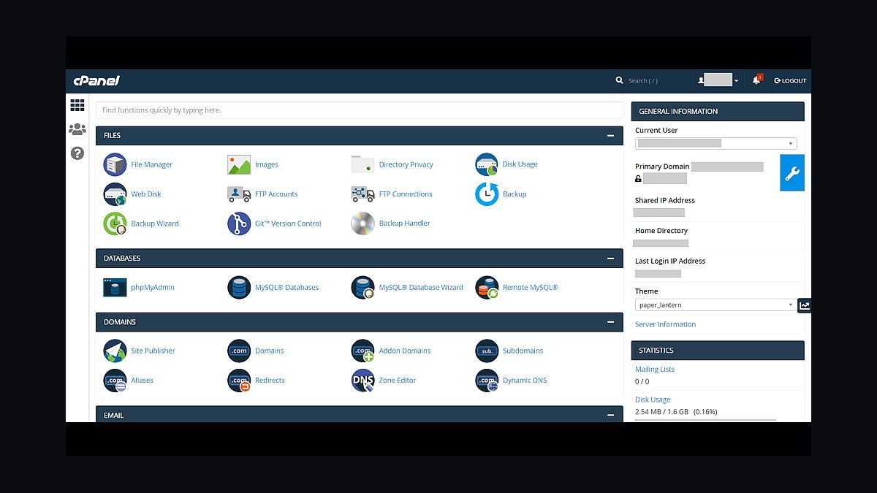Image resolution: width=877 pixels, height=493 pixels.
Task: Open the MySQL Database Wizard icon
Action: (x=362, y=287)
